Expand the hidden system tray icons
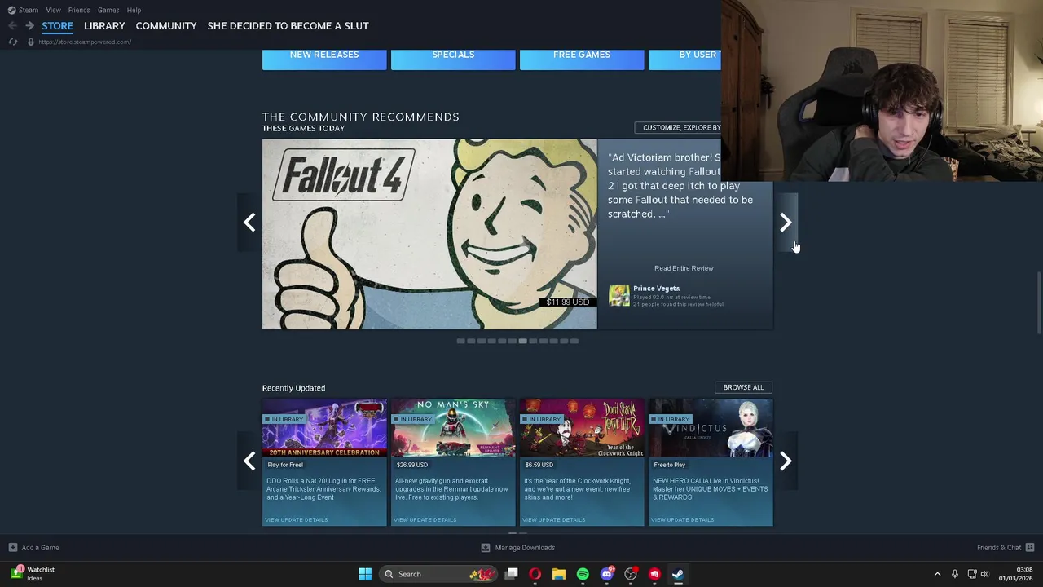Viewport: 1043px width, 587px height. pos(937,574)
